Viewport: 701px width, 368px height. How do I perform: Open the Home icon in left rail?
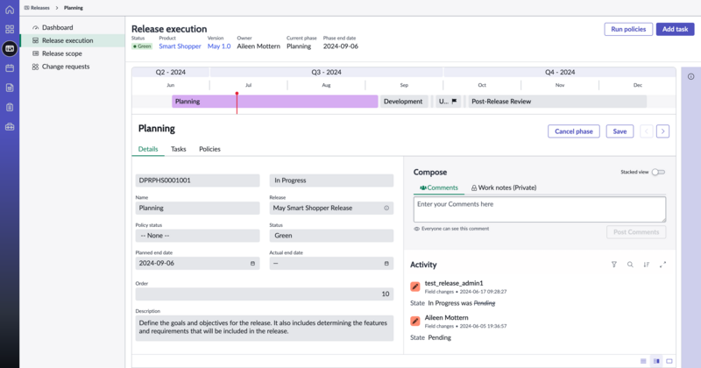click(x=10, y=10)
